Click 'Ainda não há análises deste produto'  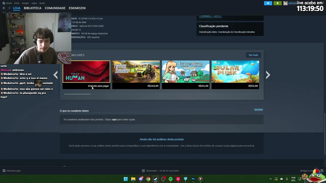(162, 139)
